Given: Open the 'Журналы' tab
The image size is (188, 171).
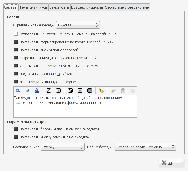Looking at the screenshot, I should coord(95,7).
